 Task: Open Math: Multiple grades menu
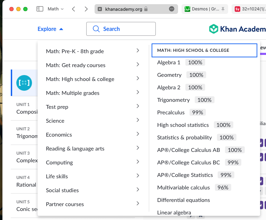pyautogui.click(x=93, y=92)
